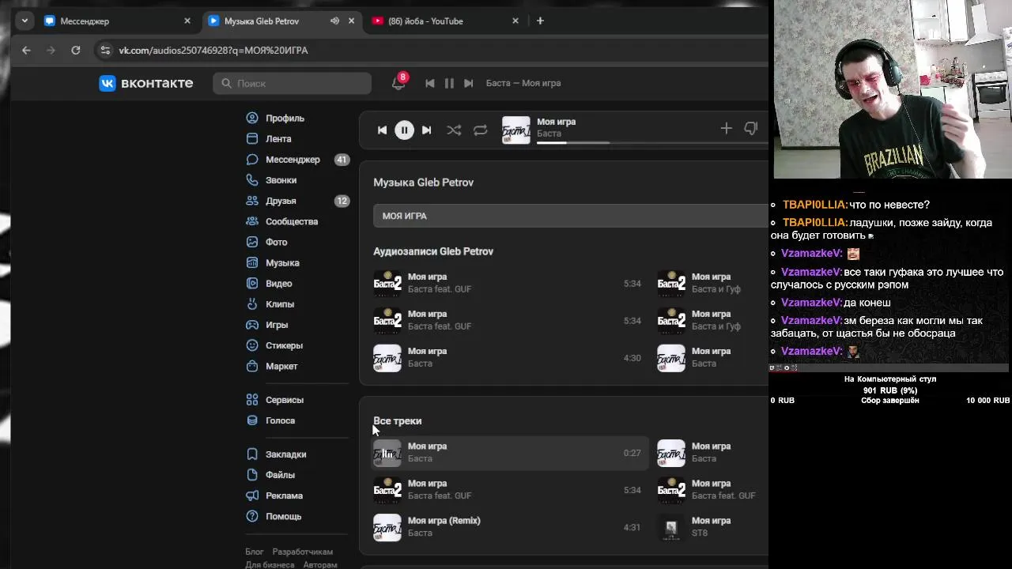Reload the browser page

point(75,50)
